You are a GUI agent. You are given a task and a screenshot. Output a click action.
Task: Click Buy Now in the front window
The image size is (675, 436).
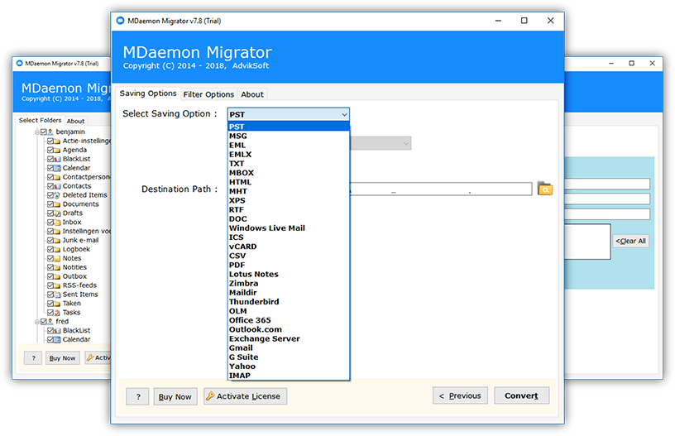point(175,397)
